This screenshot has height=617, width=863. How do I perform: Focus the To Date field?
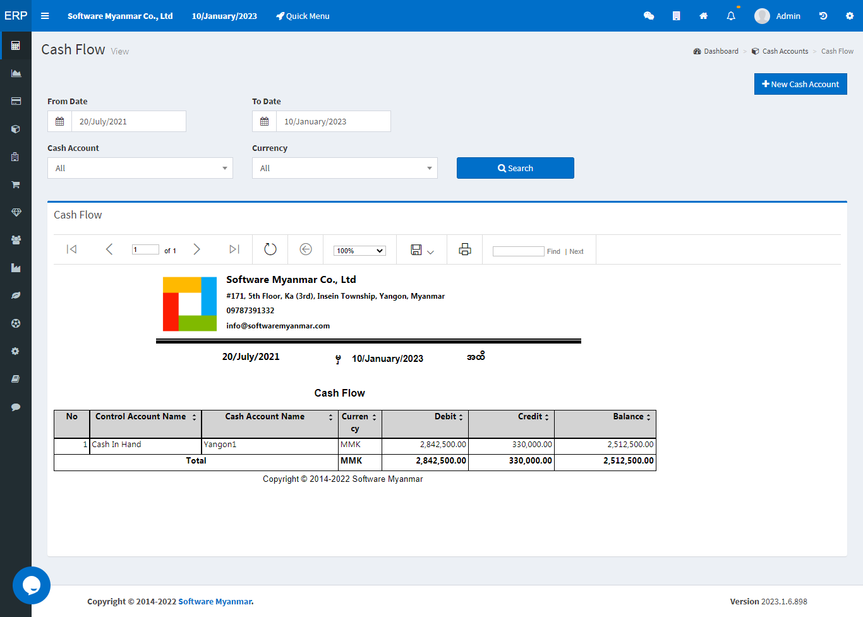click(334, 121)
